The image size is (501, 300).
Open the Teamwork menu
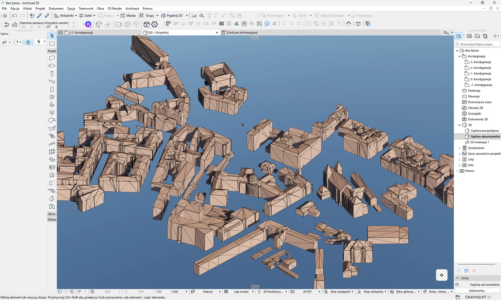[x=86, y=8]
